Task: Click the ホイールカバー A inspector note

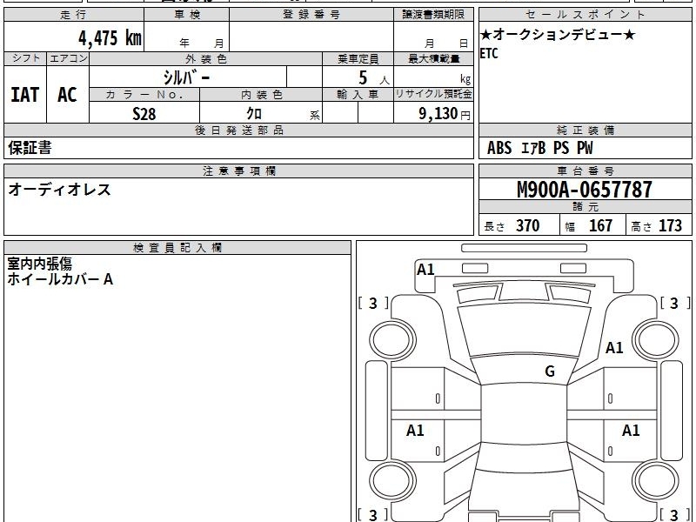Action: pyautogui.click(x=60, y=279)
